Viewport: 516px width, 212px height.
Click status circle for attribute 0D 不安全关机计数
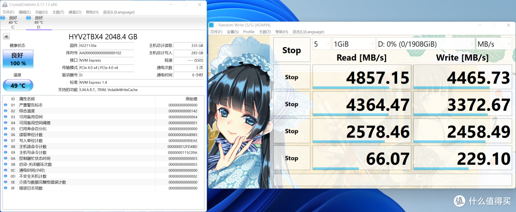5,176
